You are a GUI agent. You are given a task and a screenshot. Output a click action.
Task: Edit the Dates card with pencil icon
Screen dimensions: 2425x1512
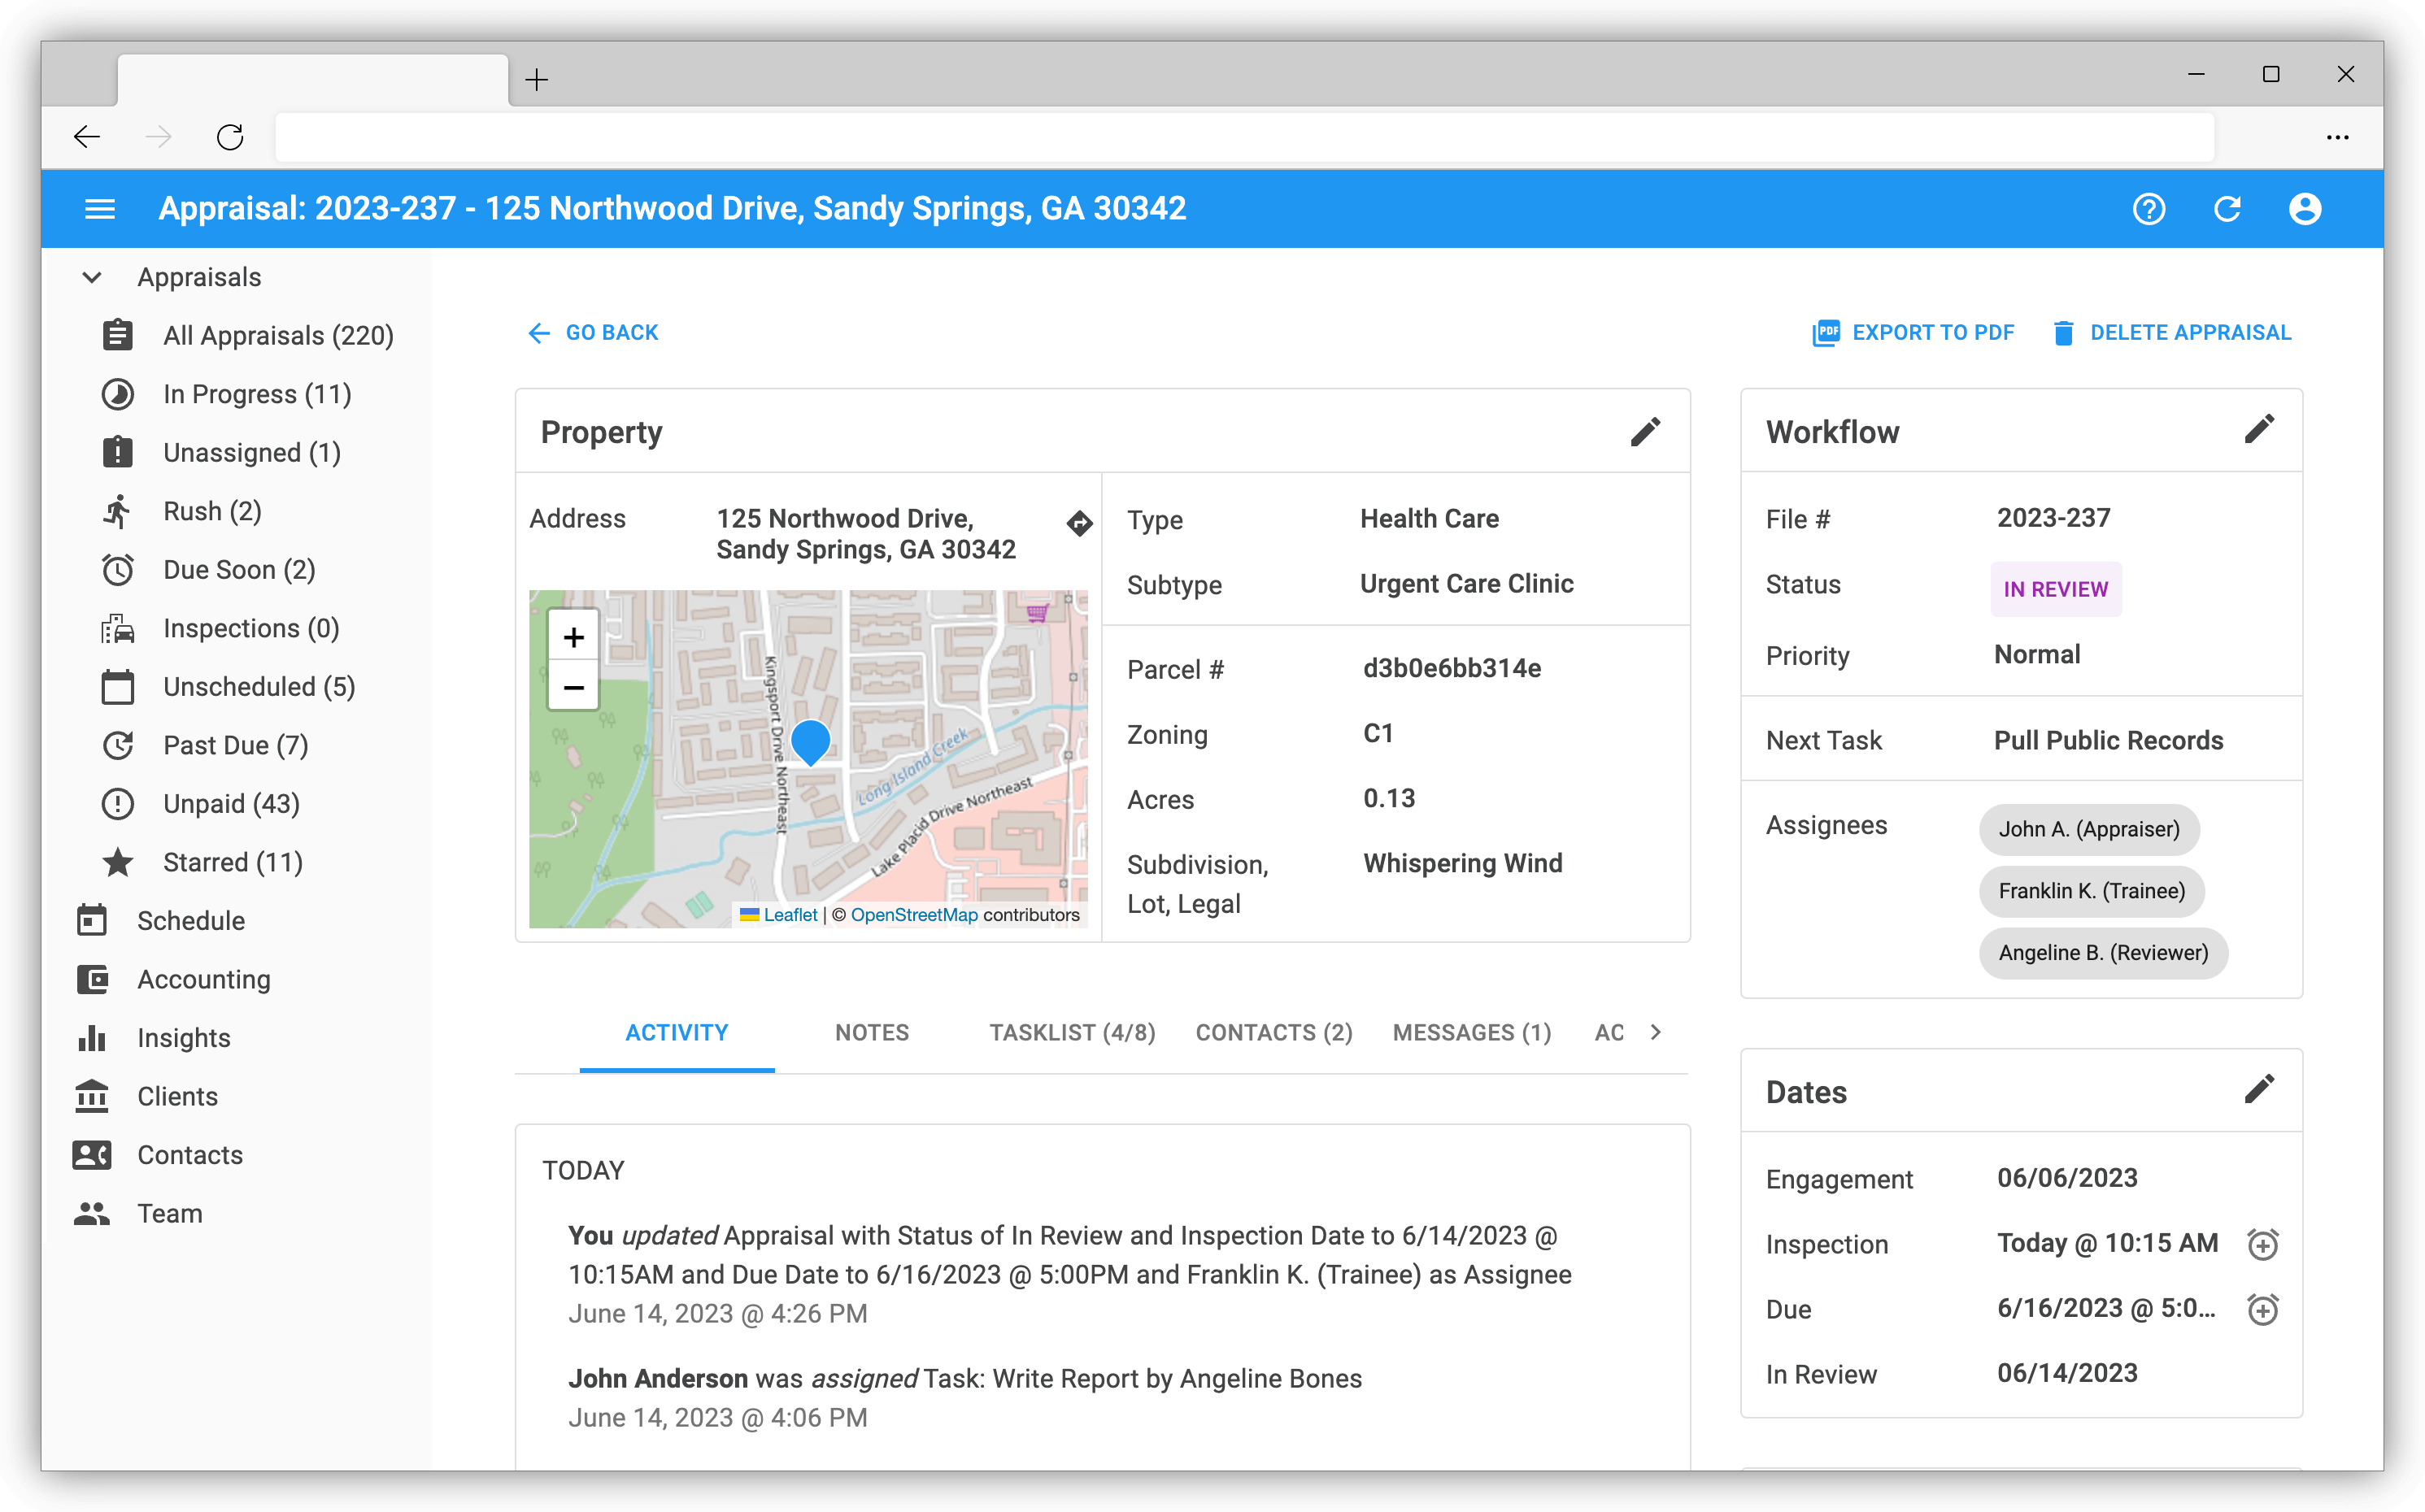tap(2259, 1090)
